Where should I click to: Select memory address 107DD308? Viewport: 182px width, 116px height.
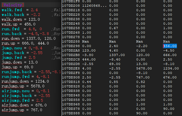pos(71,77)
